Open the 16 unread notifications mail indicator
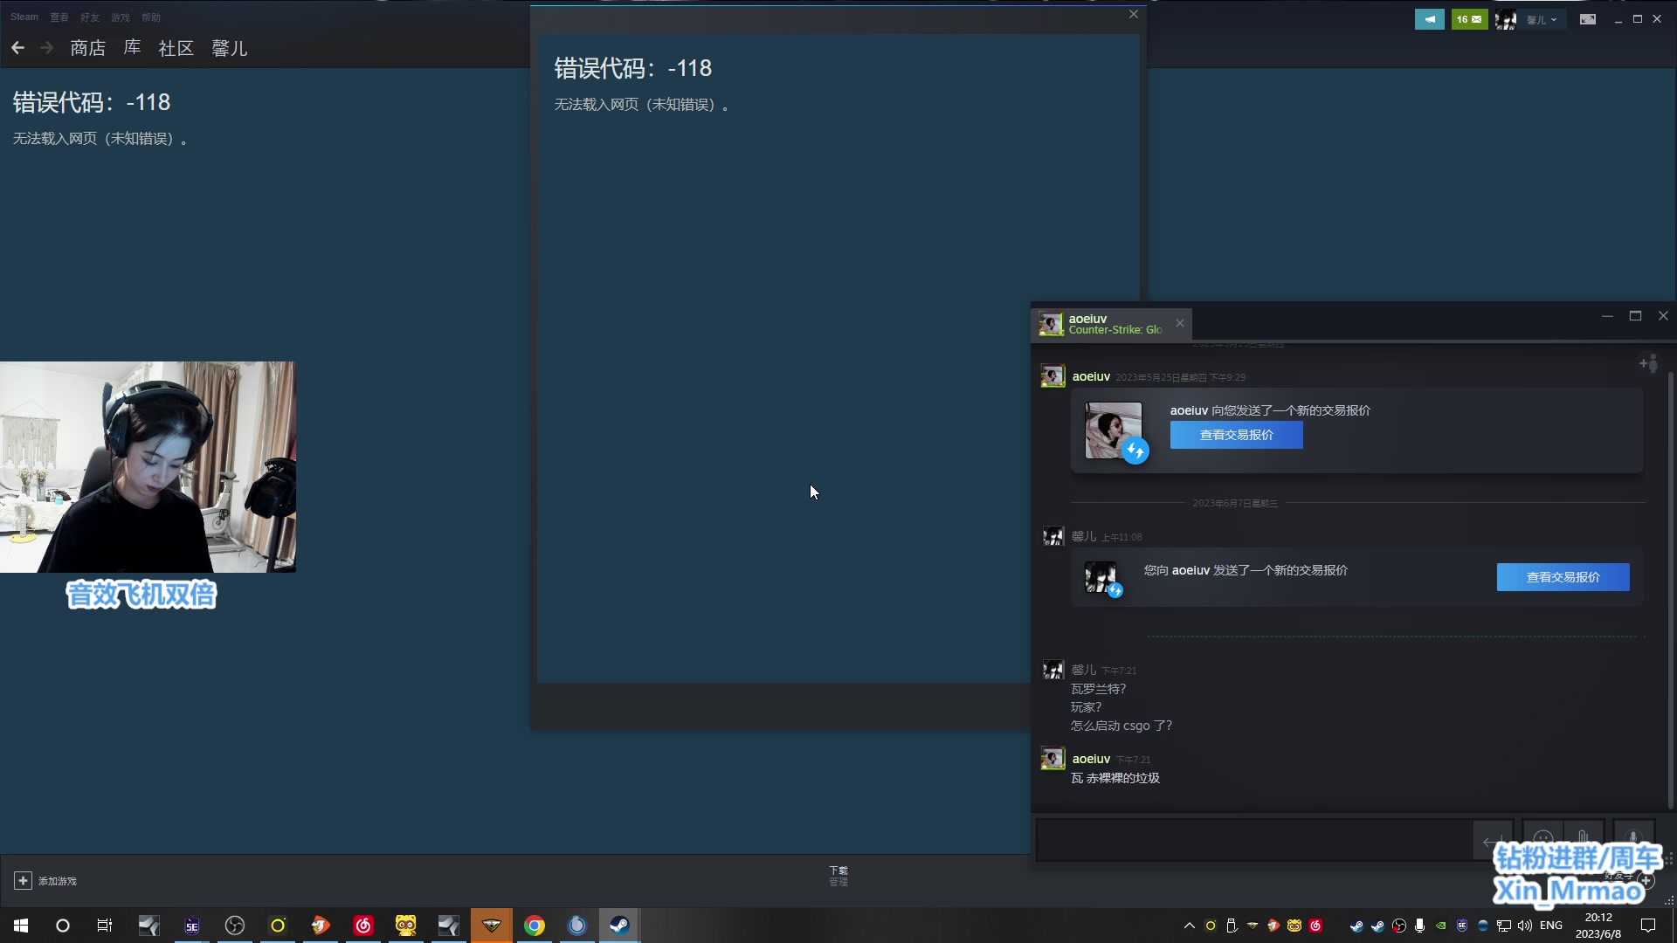 1470,19
